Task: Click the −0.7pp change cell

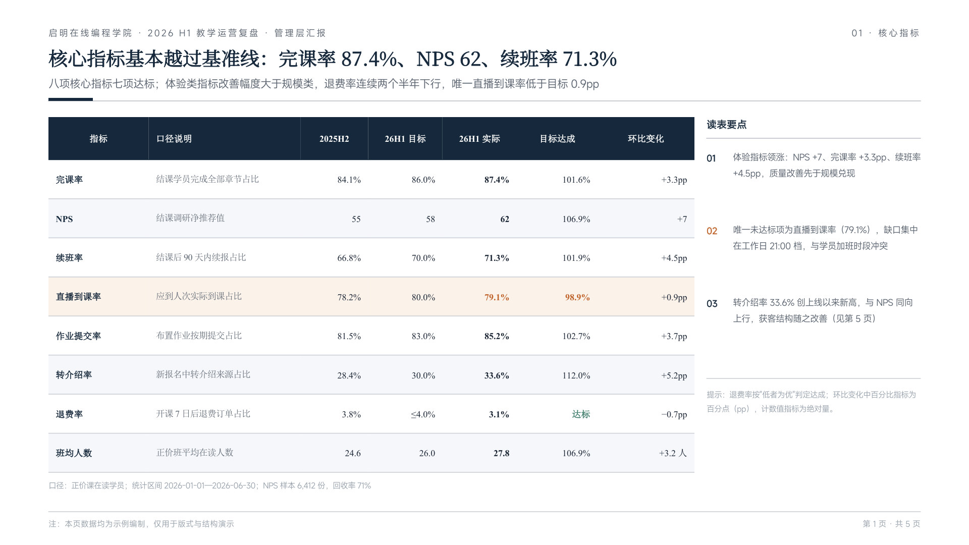Action: point(674,414)
